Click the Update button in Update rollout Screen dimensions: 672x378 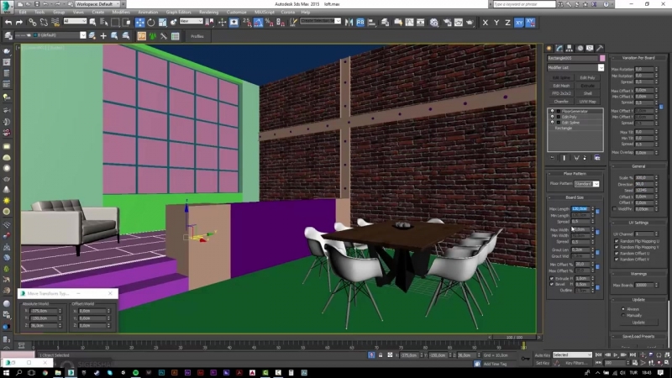638,323
